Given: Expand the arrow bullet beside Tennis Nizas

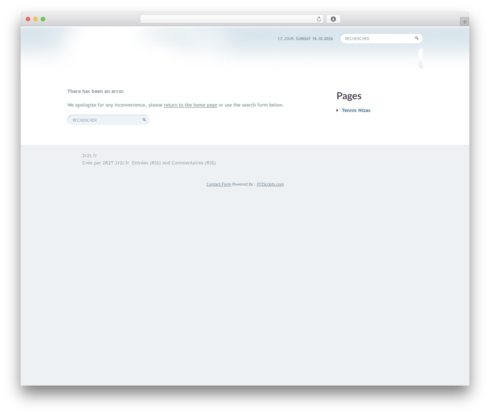Looking at the screenshot, I should pyautogui.click(x=337, y=110).
